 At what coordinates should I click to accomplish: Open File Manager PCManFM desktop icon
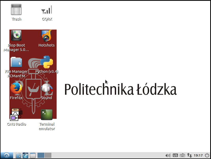[x=16, y=62]
